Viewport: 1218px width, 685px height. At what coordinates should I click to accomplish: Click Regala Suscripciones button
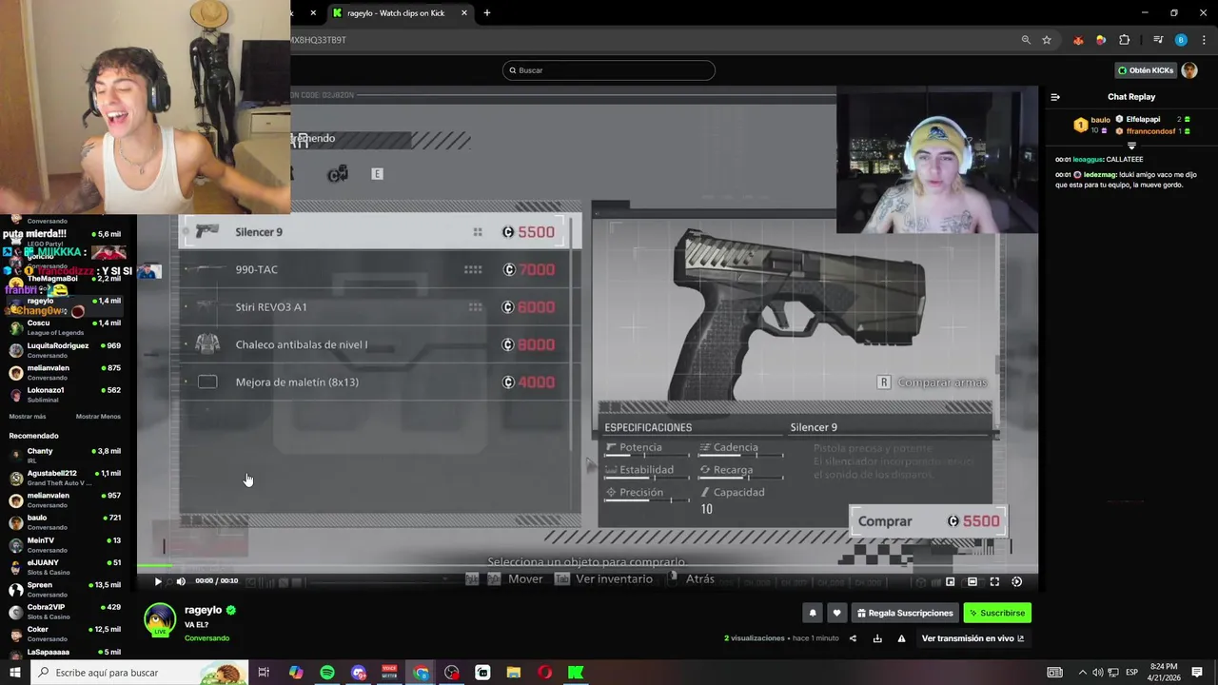pyautogui.click(x=905, y=613)
